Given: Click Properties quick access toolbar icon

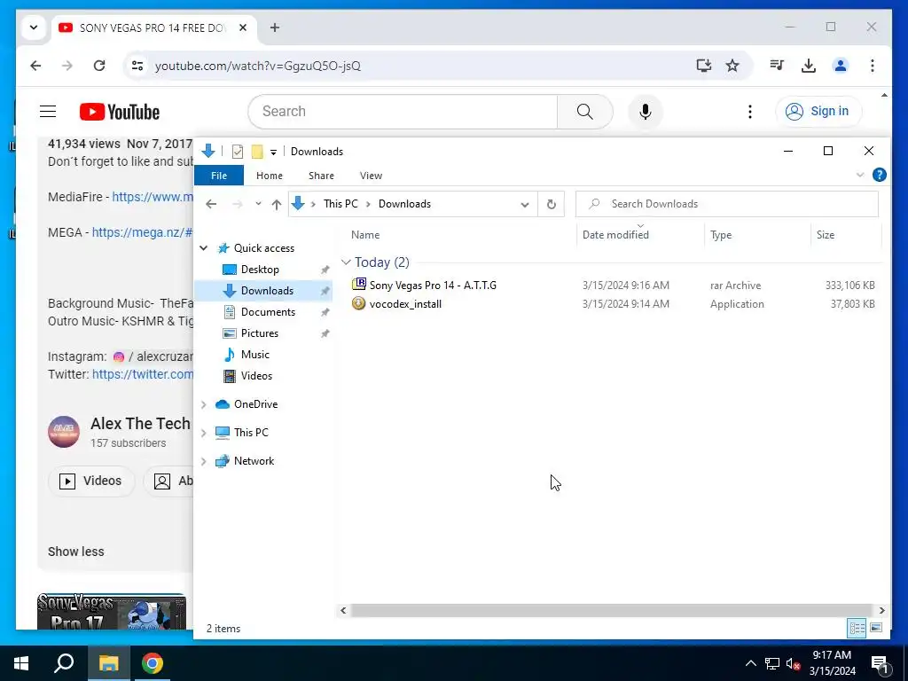Looking at the screenshot, I should point(238,152).
